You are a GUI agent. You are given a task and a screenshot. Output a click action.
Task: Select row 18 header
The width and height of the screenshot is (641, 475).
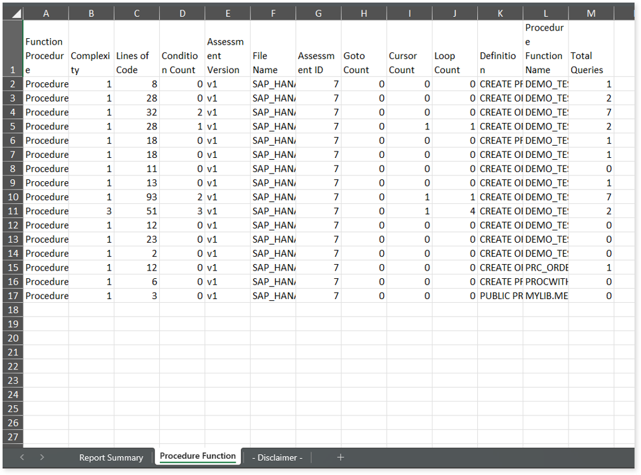pos(13,310)
